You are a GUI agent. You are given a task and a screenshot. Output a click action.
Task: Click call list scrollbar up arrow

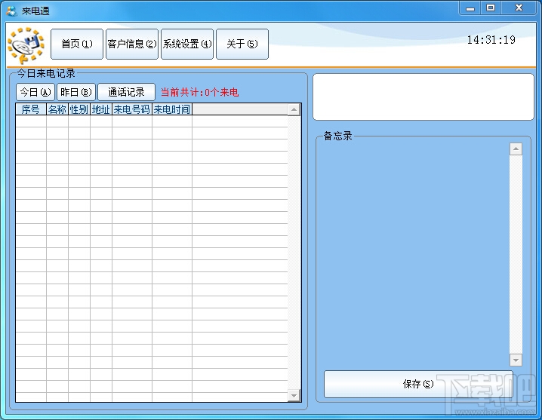tap(294, 110)
